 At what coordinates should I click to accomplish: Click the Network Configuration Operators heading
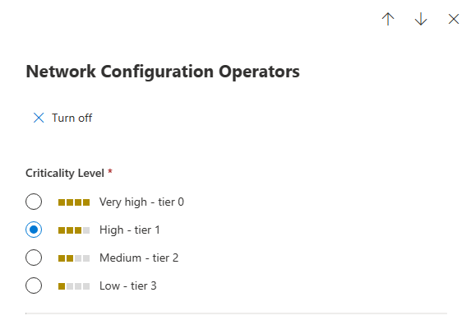163,72
